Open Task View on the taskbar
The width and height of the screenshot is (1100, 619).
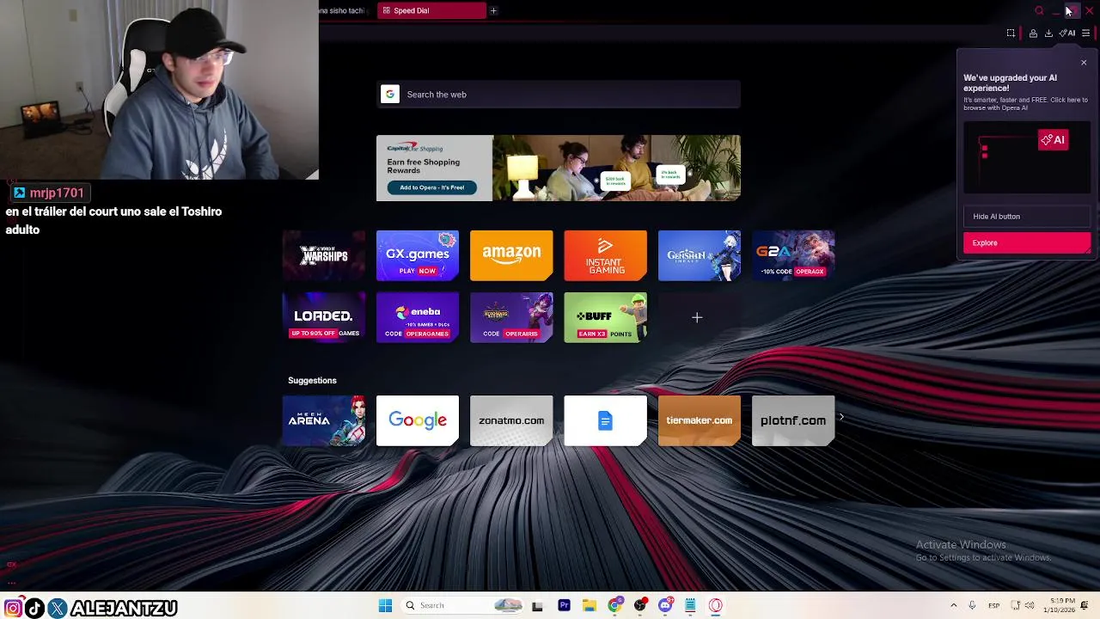pyautogui.click(x=537, y=605)
